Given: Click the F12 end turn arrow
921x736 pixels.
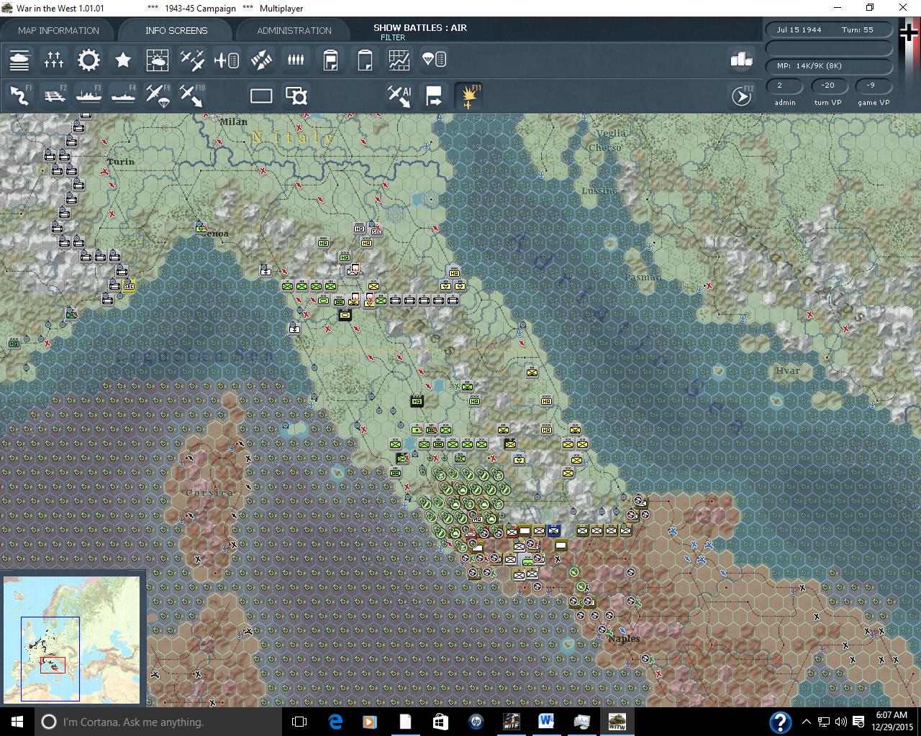Looking at the screenshot, I should pyautogui.click(x=742, y=96).
